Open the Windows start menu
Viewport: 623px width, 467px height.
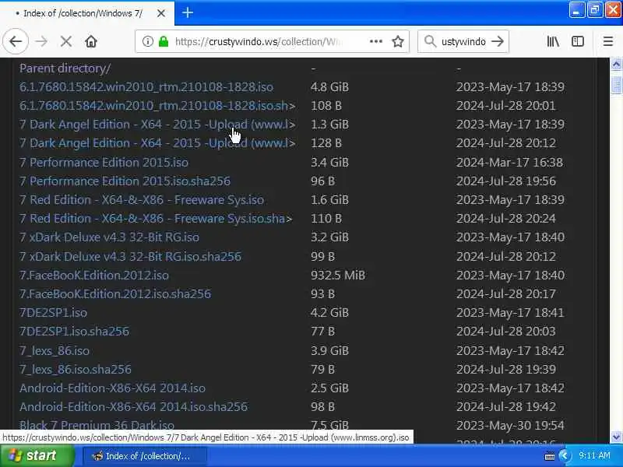coord(37,455)
